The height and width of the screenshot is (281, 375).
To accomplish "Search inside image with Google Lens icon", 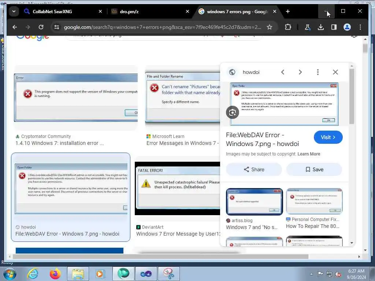I will click(233, 112).
